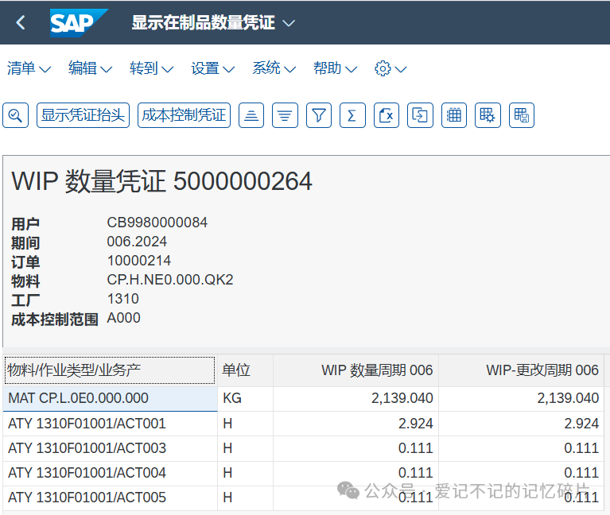This screenshot has width=610, height=515.
Task: Click the user value CB9980000084
Action: coord(157,223)
